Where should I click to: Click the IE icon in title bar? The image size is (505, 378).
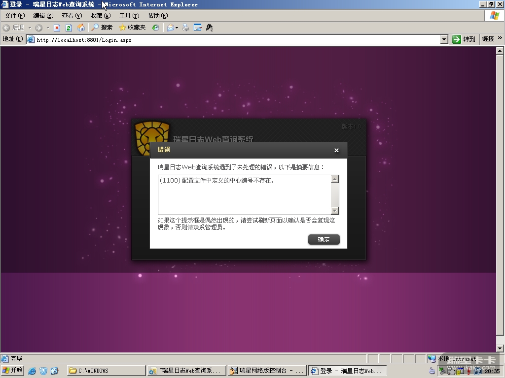[x=4, y=4]
